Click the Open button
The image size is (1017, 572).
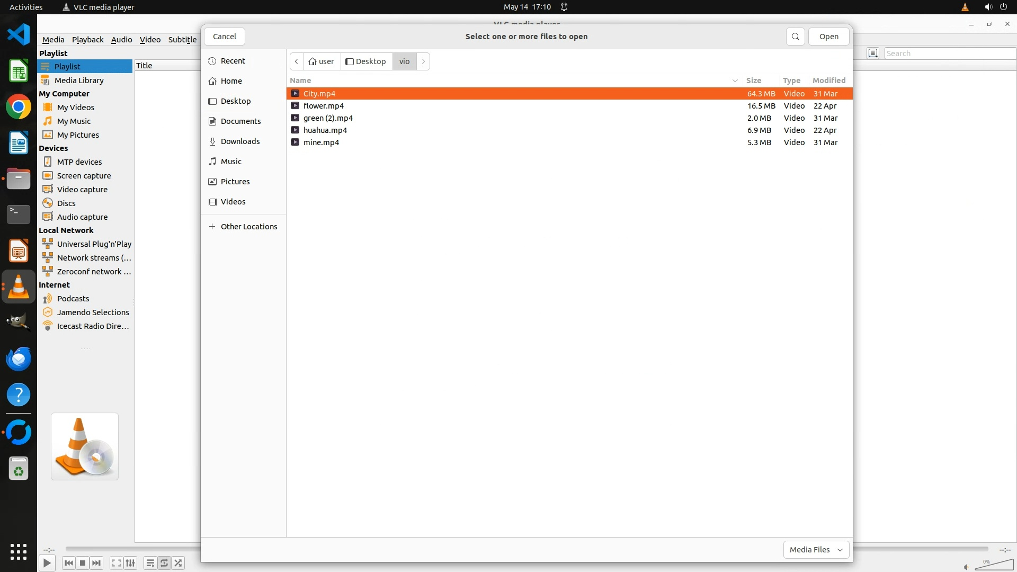click(x=828, y=37)
